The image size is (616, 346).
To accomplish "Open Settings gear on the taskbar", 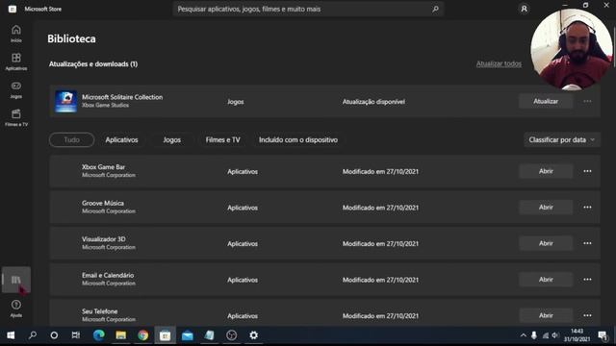I will (254, 335).
